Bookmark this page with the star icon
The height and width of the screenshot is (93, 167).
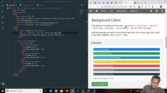pos(134,6)
